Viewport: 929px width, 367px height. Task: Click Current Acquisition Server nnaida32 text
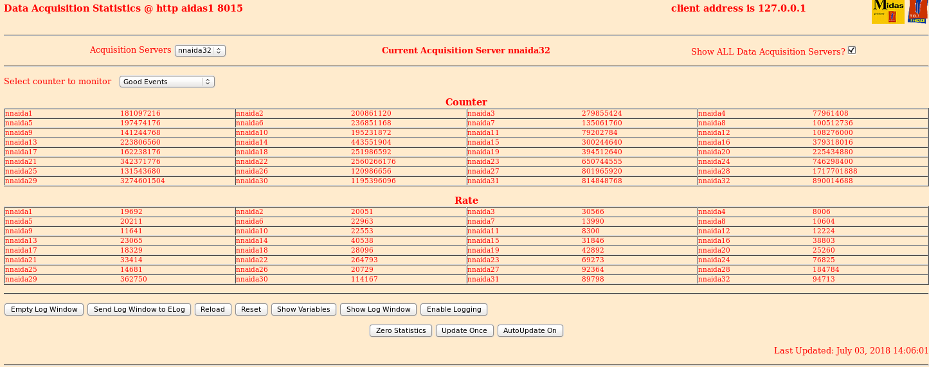(466, 50)
